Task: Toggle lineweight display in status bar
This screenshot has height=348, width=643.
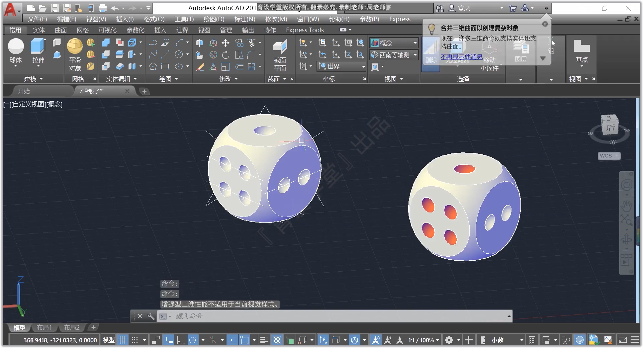Action: tap(264, 340)
